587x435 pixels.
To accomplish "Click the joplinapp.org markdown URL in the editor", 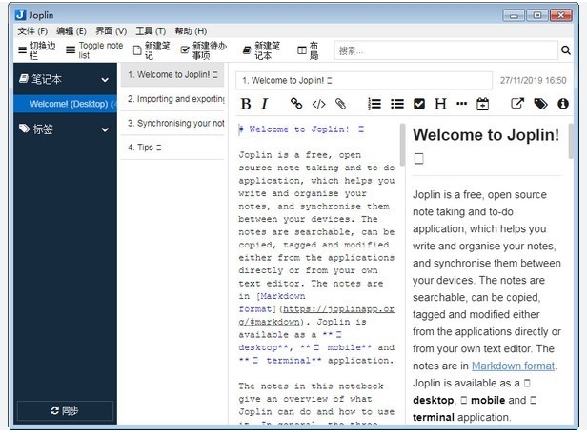I will [316, 315].
